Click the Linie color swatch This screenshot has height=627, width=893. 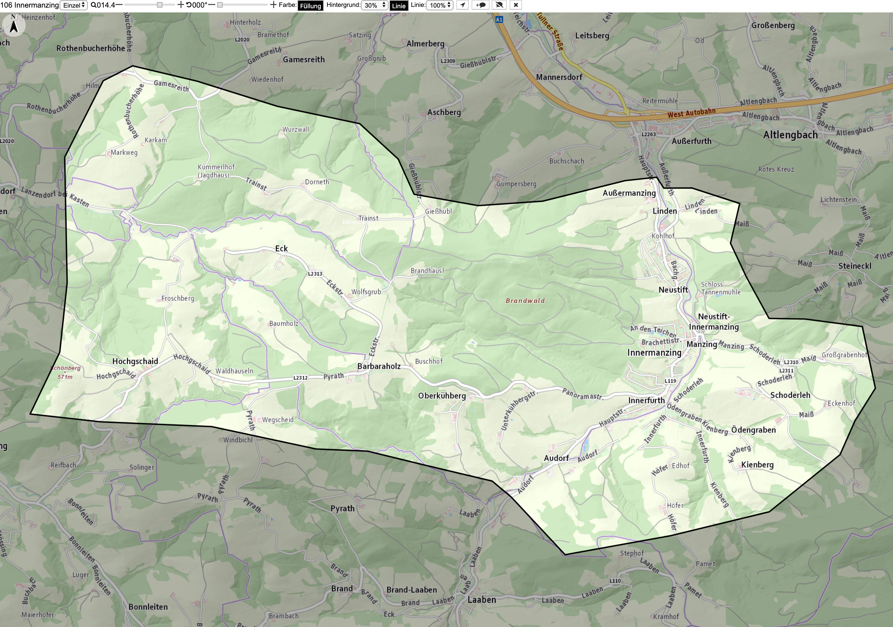399,6
